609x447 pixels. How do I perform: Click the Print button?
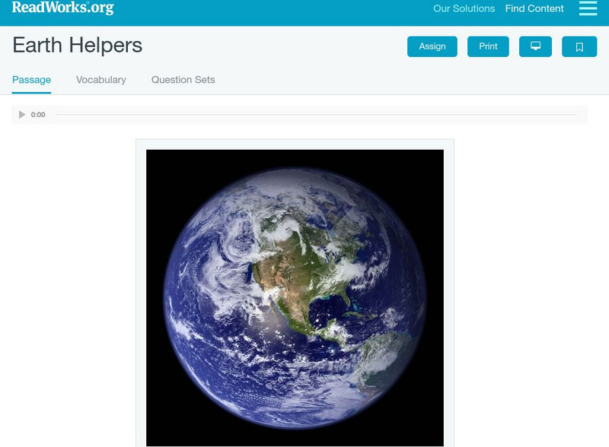[x=488, y=46]
